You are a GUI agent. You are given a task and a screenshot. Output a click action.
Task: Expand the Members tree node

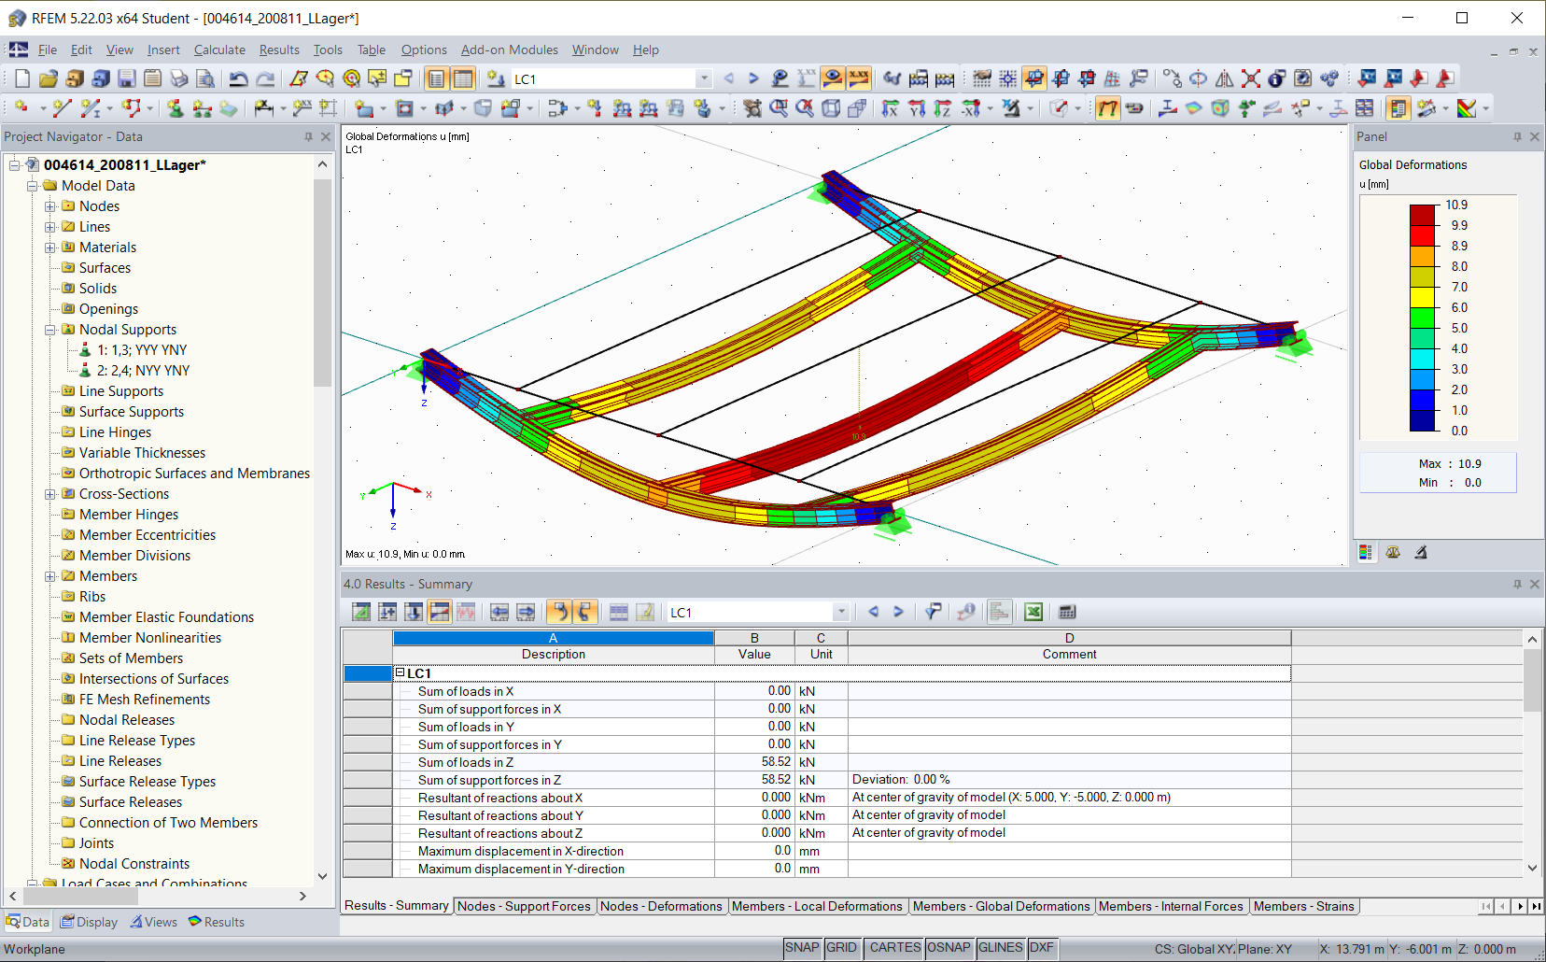pyautogui.click(x=50, y=576)
